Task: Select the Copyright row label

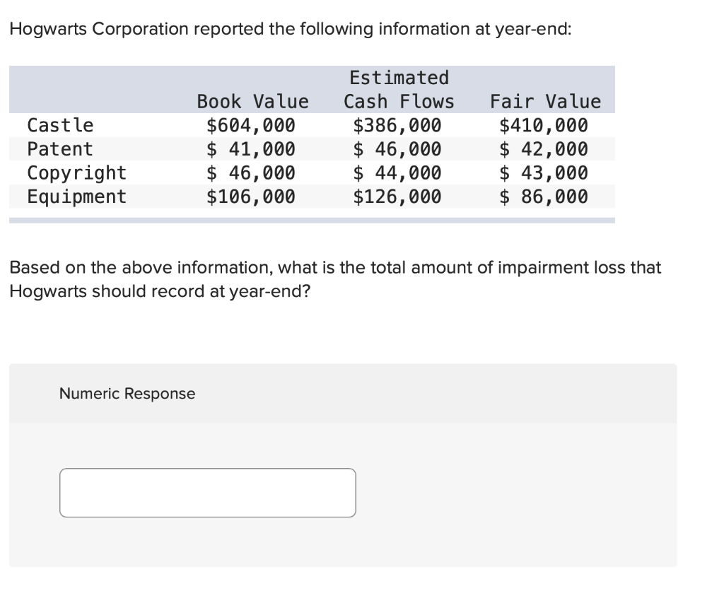Action: tap(76, 173)
